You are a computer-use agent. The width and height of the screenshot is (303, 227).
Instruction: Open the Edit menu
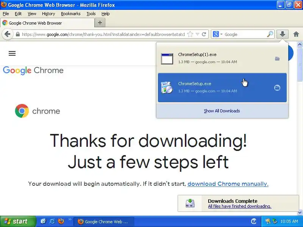point(18,14)
